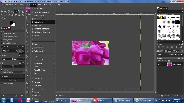
Task: Select the Warp Transform tool
Action: pyautogui.click(x=23, y=12)
